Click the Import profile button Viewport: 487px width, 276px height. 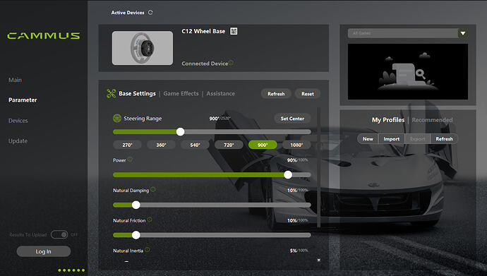[391, 139]
